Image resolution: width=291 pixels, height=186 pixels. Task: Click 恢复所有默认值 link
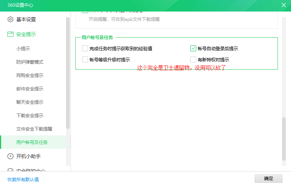(x=23, y=179)
